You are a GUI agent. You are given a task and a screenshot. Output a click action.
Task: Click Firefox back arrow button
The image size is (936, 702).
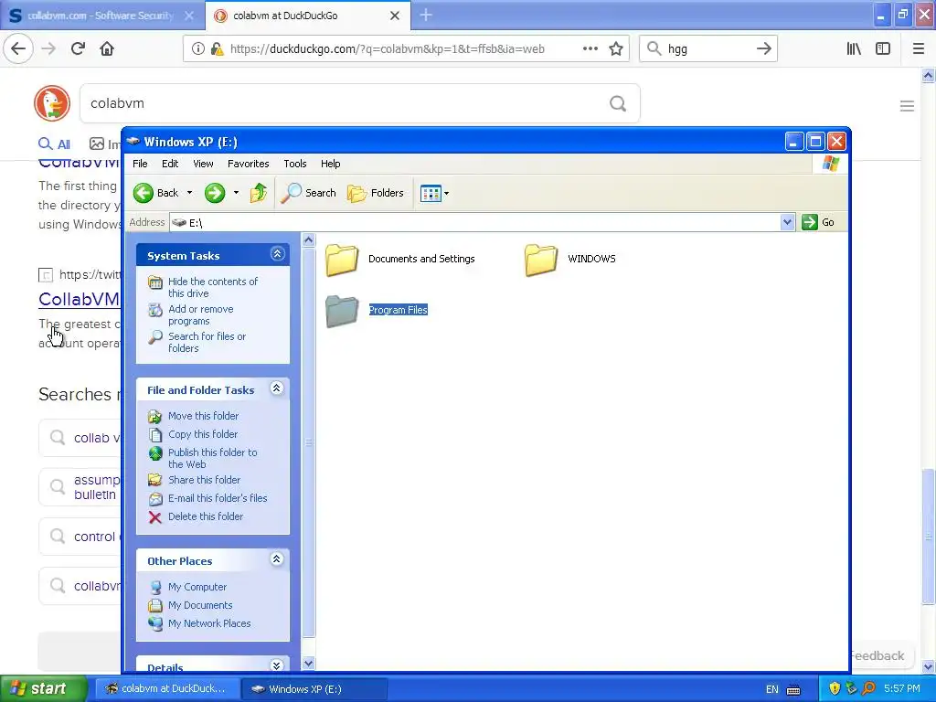coord(18,48)
